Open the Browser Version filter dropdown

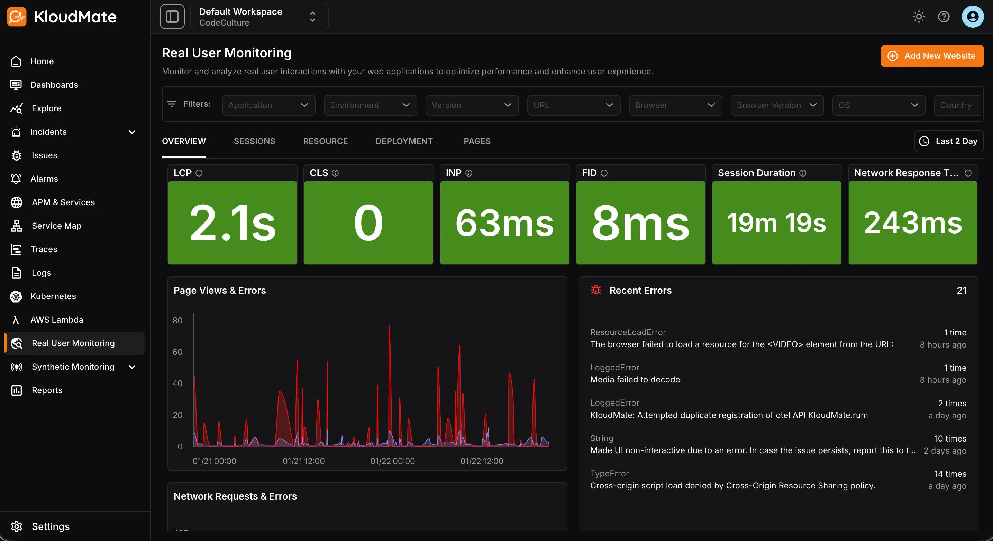pos(777,105)
